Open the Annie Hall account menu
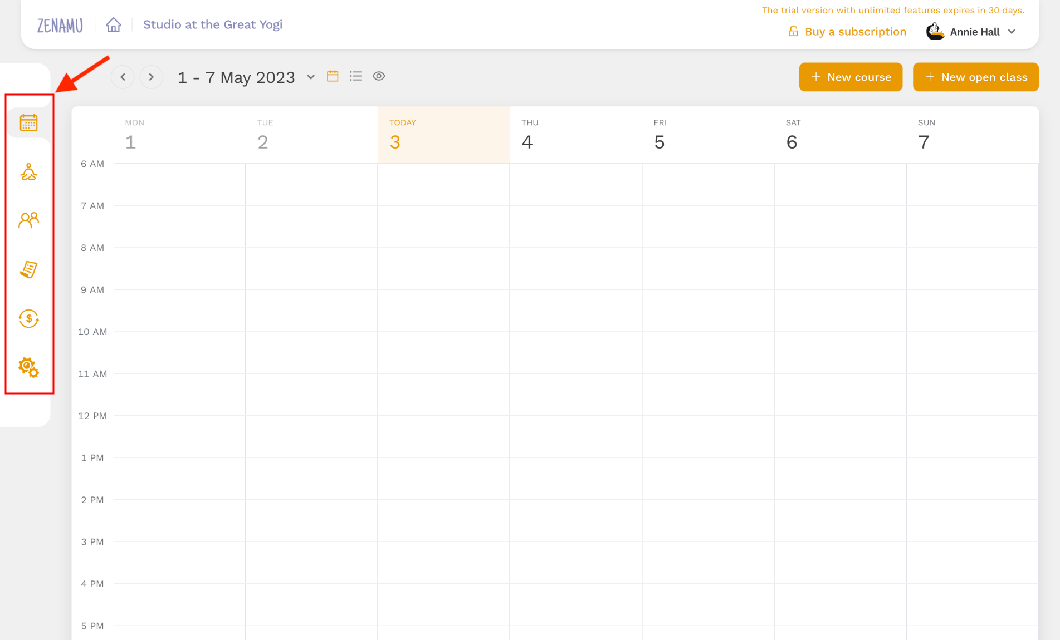Viewport: 1060px width, 640px height. click(971, 32)
